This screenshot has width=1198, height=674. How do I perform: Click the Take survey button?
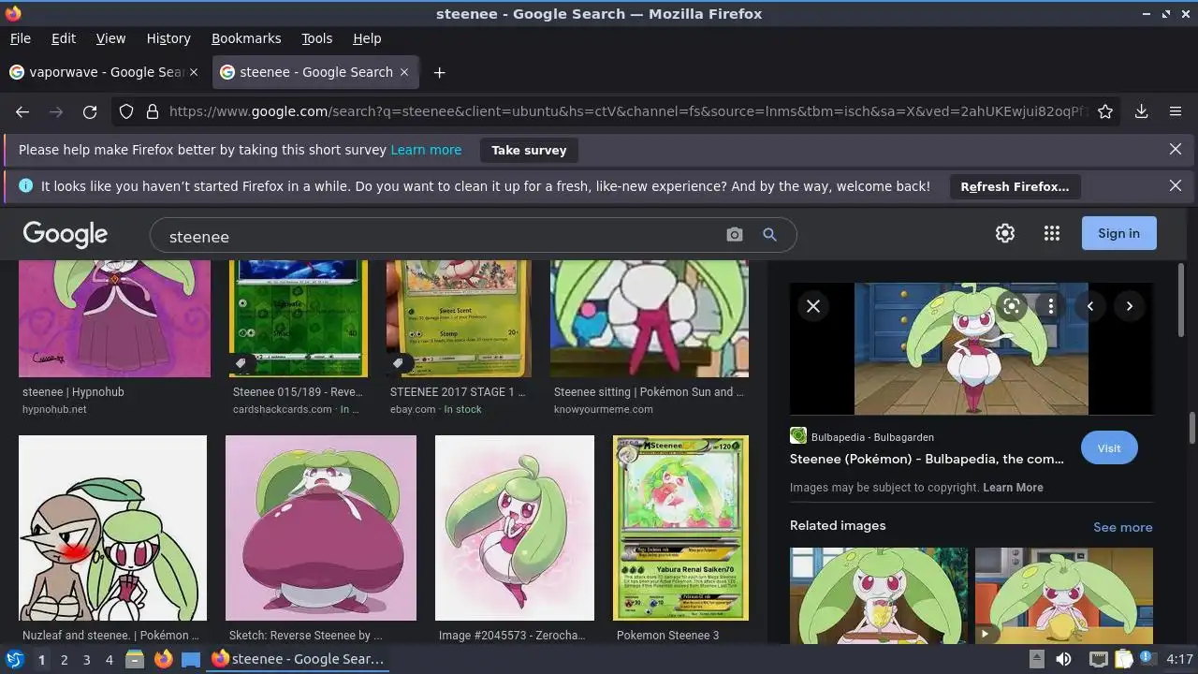(529, 150)
